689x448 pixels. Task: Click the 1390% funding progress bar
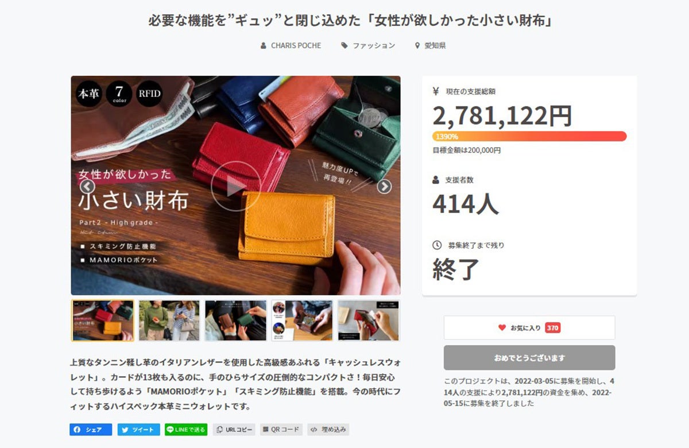coord(529,137)
